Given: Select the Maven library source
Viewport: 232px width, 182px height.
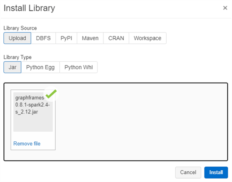Looking at the screenshot, I should [90, 38].
